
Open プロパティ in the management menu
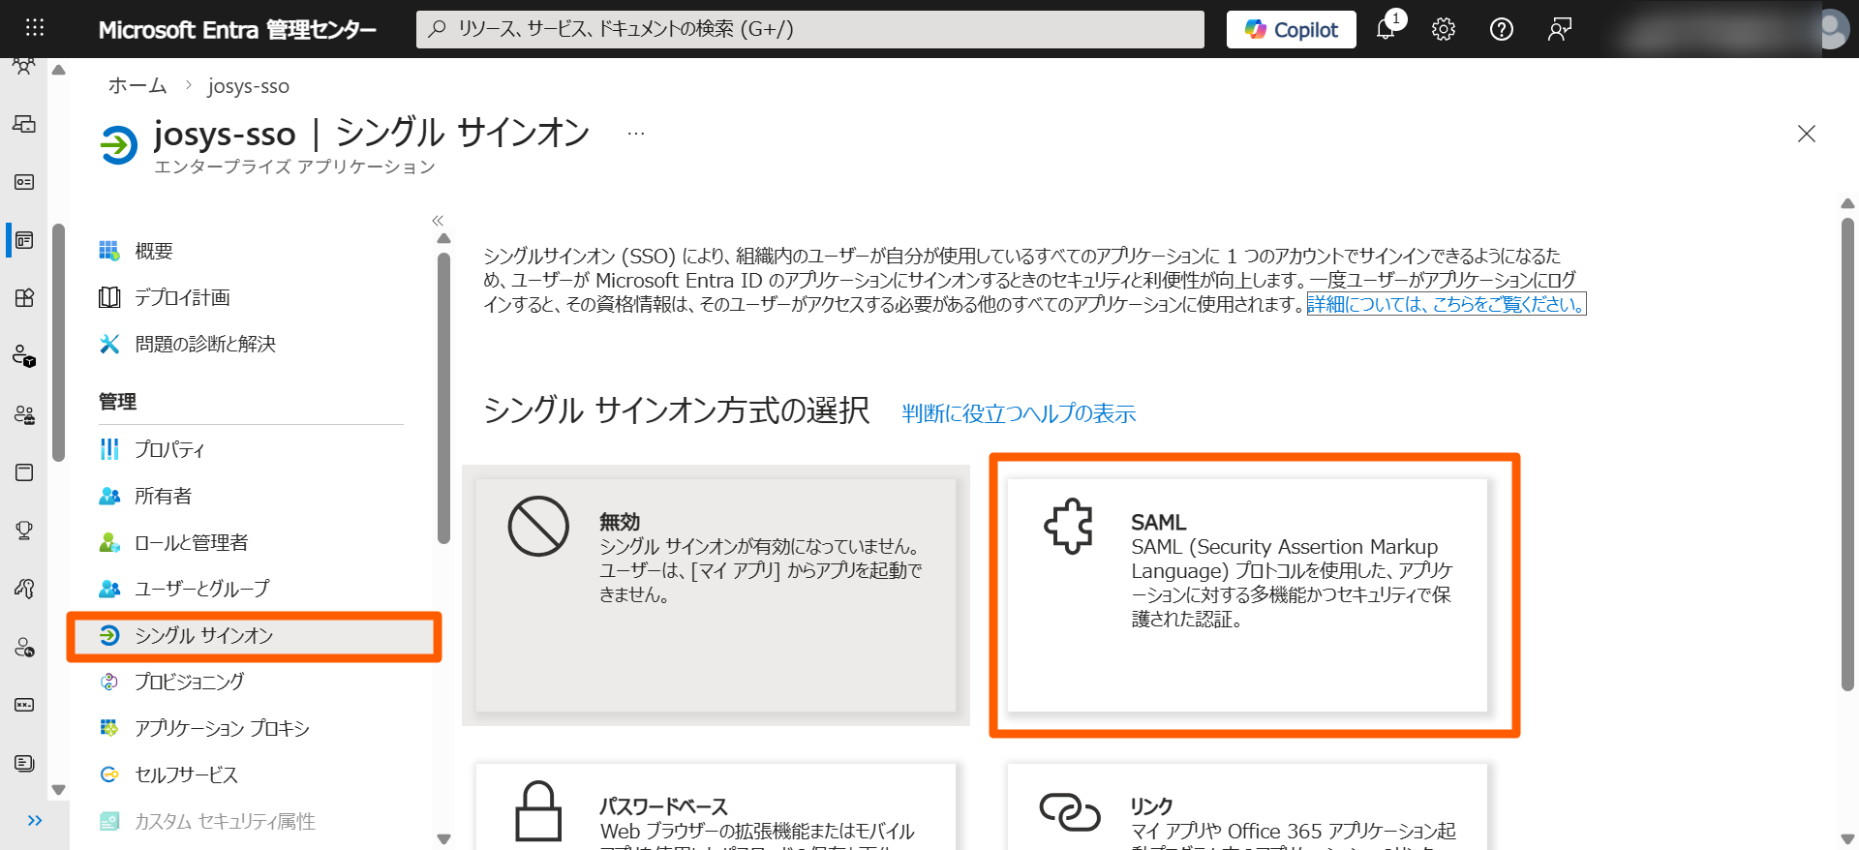169,449
